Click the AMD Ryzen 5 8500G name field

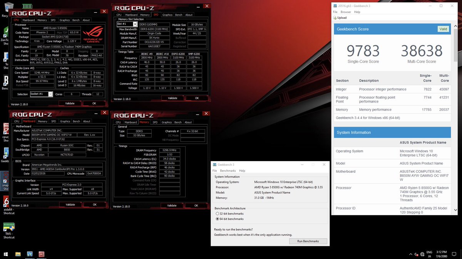[x=56, y=28]
